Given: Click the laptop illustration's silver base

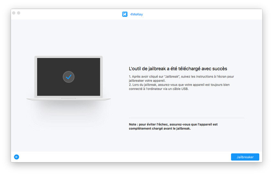Looking at the screenshot, I should tap(68, 99).
